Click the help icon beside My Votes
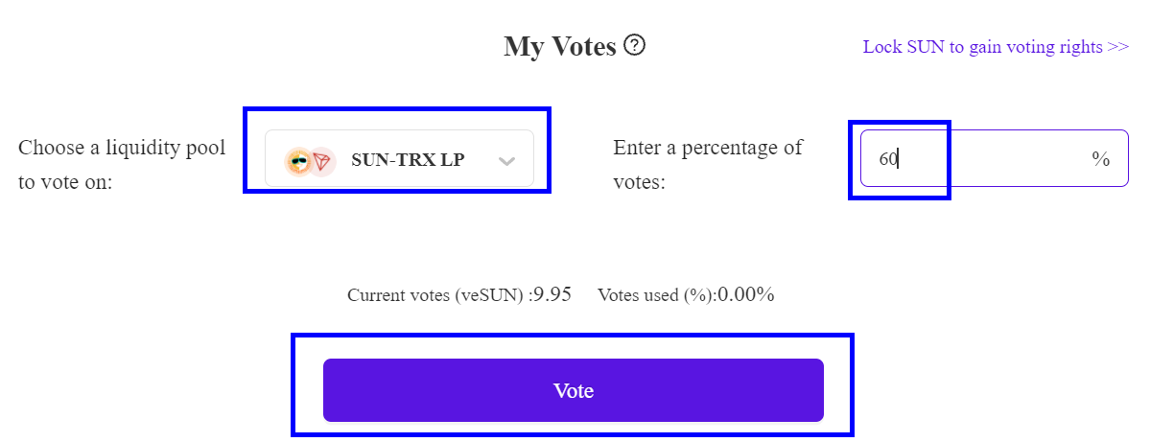 (634, 45)
